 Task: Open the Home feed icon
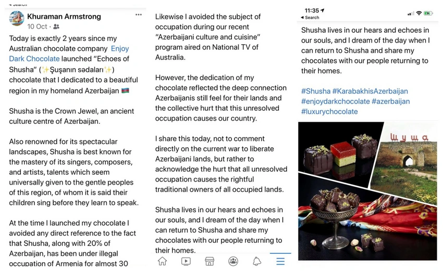[162, 261]
